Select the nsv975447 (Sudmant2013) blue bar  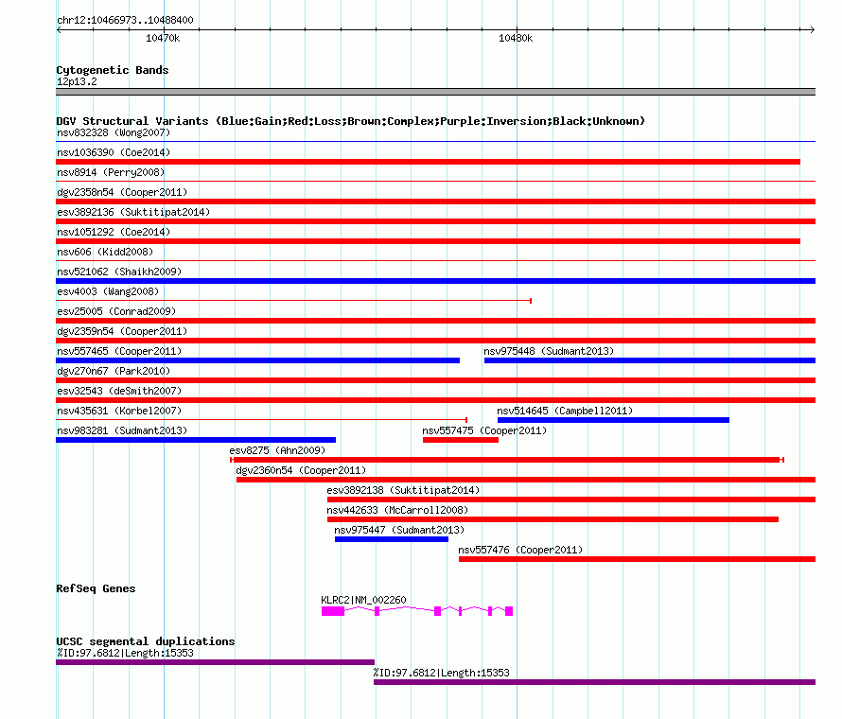tap(392, 539)
